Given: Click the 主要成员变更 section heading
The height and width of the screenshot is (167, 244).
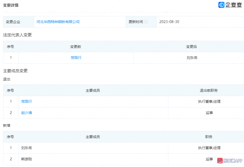Looking at the screenshot, I should [x=15, y=71].
